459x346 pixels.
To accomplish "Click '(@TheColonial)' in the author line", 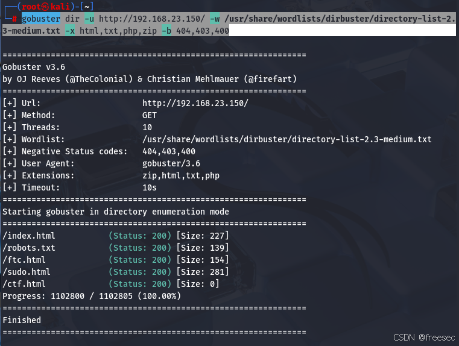I will tap(99, 79).
